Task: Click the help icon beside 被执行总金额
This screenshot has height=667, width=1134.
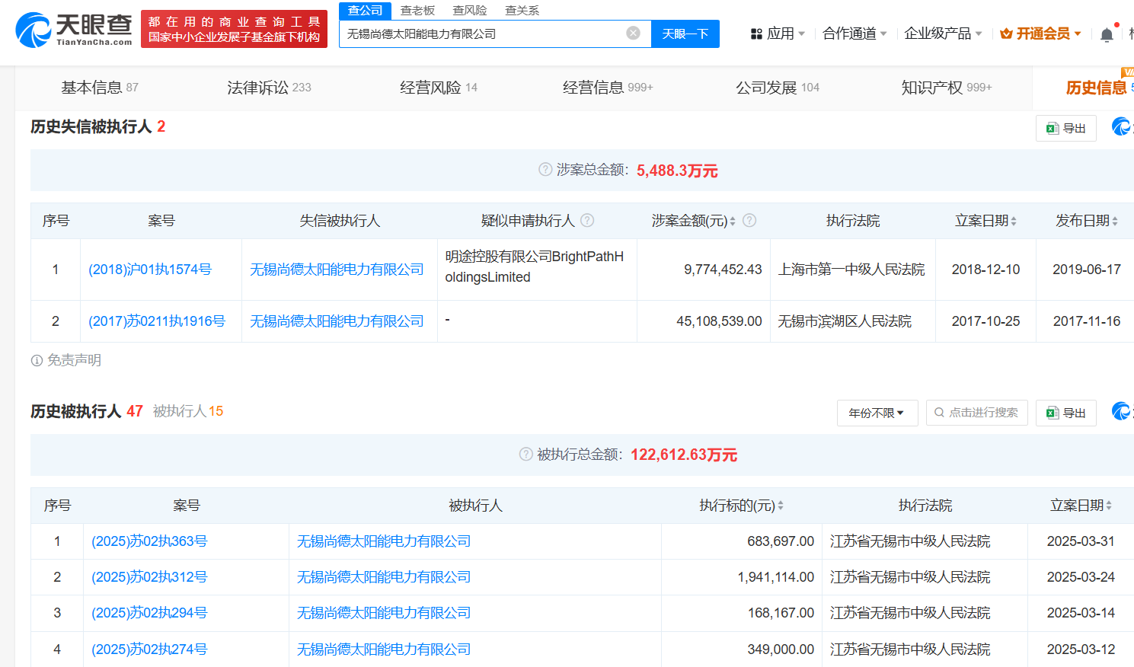Action: 525,454
